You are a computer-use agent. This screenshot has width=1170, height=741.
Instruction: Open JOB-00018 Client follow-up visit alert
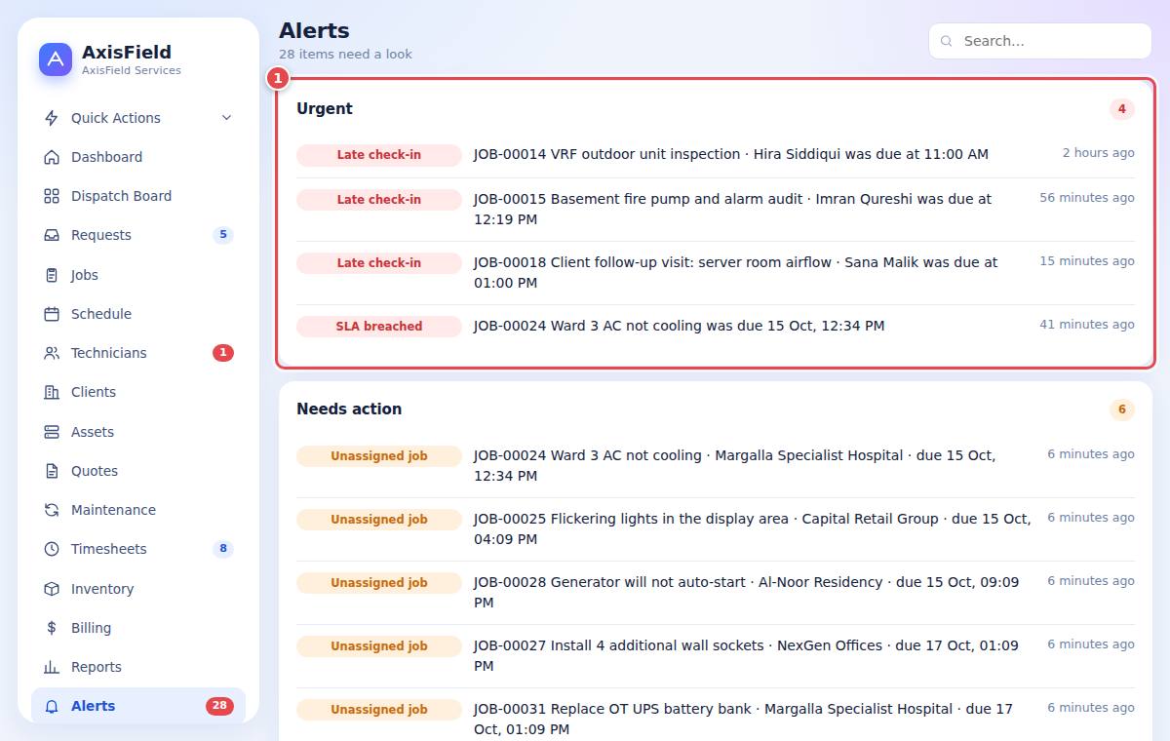[736, 272]
